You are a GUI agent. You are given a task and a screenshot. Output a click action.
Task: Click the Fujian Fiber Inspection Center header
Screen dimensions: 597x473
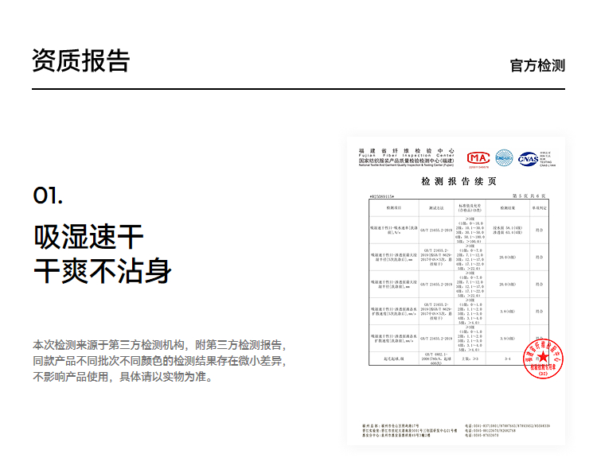click(406, 154)
